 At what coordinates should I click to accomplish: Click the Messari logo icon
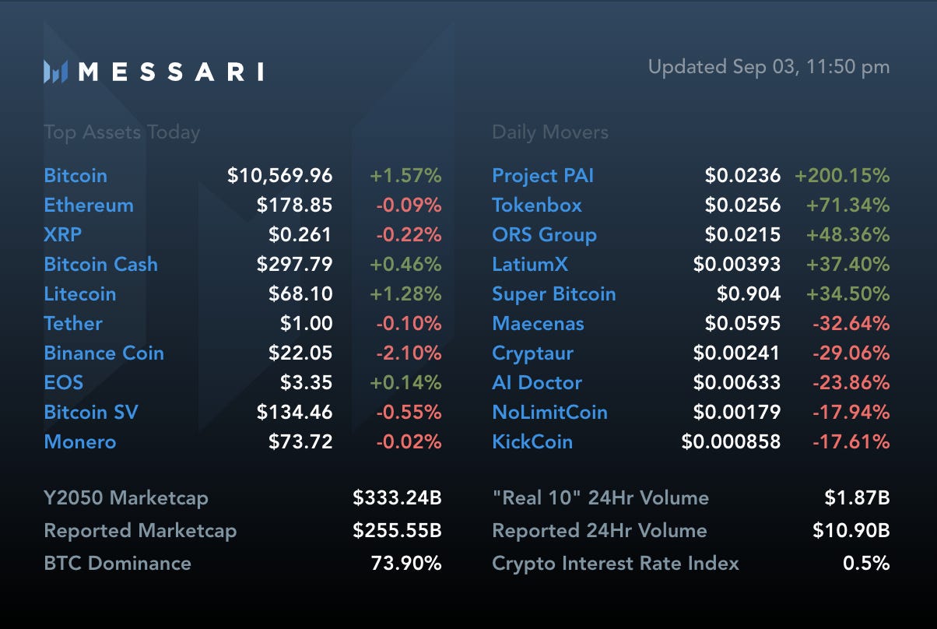tap(56, 72)
